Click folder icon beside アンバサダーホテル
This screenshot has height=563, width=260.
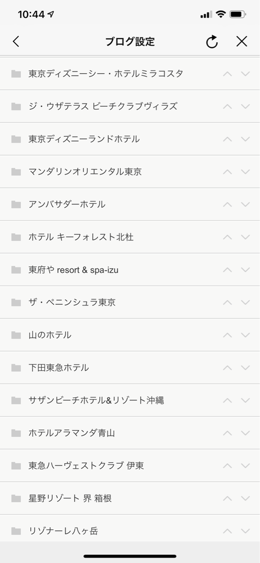click(x=16, y=204)
